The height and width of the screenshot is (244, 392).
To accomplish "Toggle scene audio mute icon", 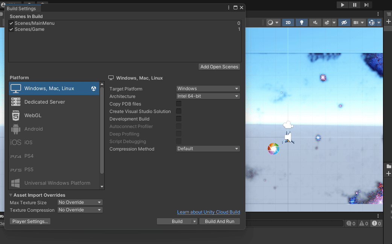I will point(315,22).
